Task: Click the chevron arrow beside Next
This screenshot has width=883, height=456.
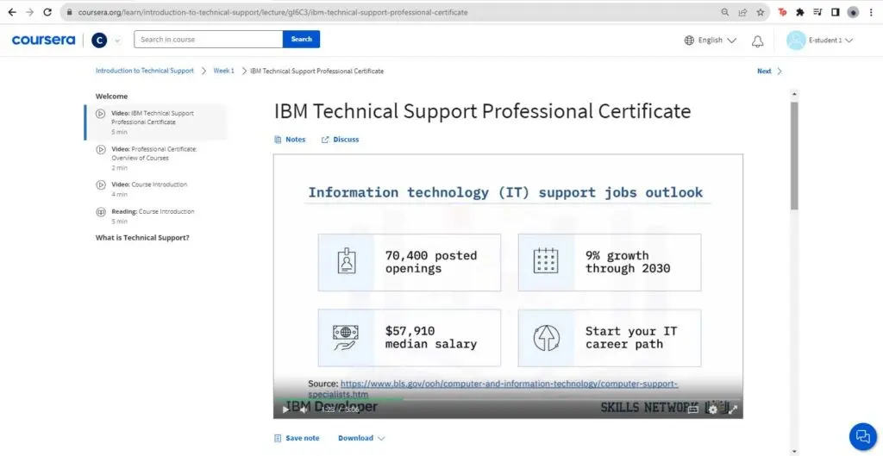Action: (x=780, y=71)
